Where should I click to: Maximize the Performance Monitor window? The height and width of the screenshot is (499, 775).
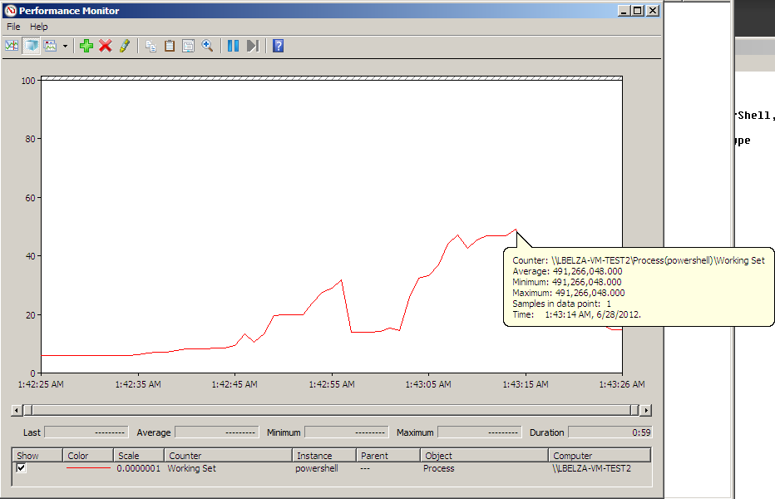pos(638,10)
